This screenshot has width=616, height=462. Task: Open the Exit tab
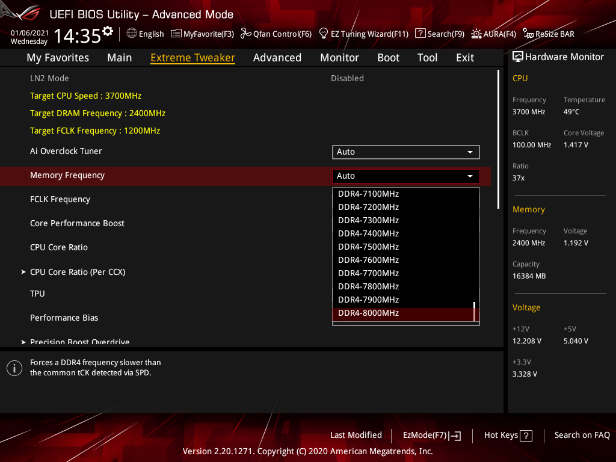(x=465, y=58)
